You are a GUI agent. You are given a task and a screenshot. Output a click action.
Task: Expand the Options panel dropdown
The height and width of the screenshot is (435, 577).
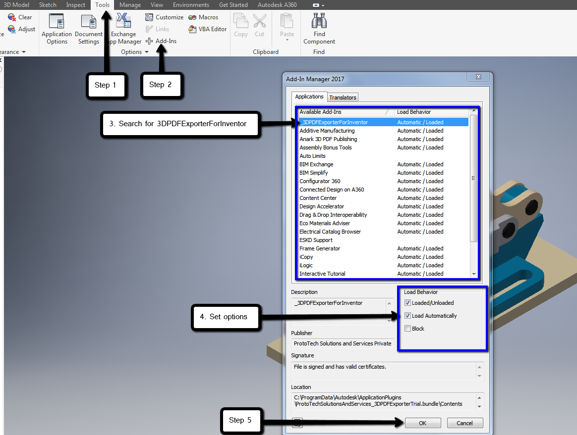pyautogui.click(x=146, y=52)
